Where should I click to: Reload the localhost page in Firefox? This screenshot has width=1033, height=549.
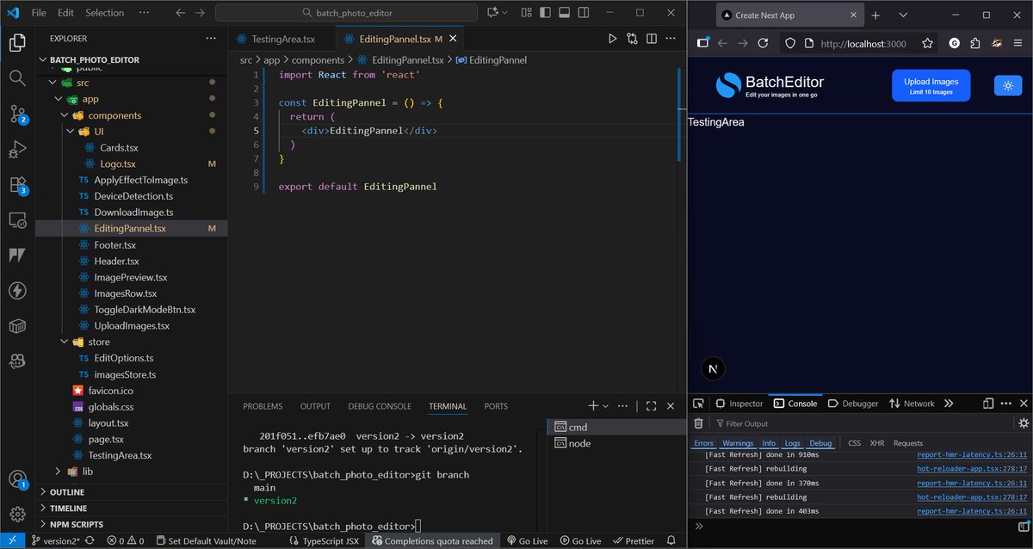point(763,44)
